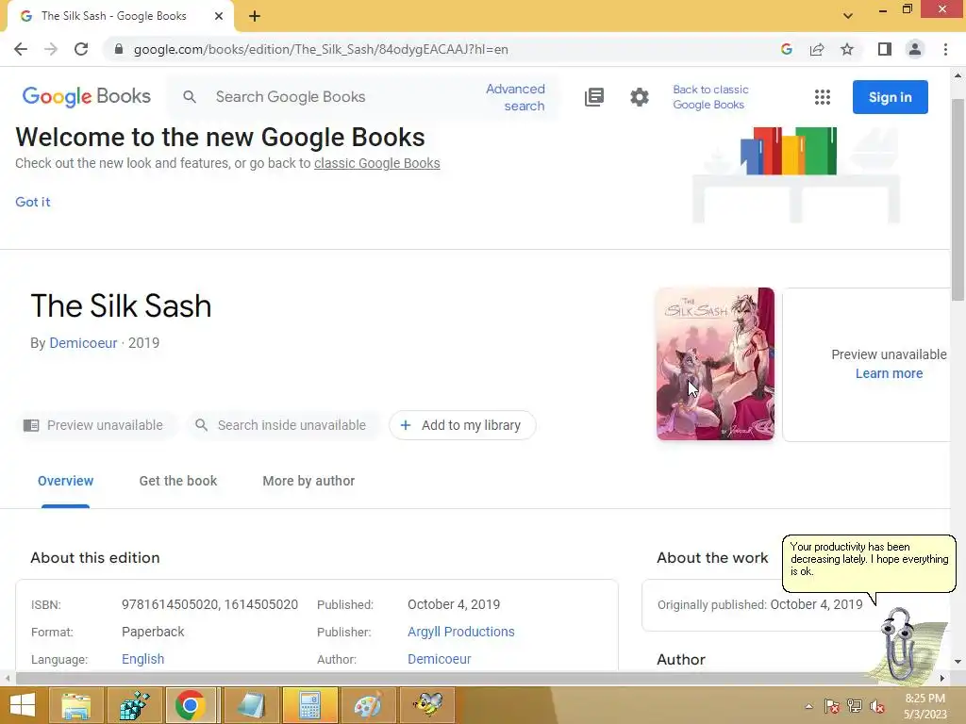
Task: Reload the Google Books page
Action: (x=81, y=49)
